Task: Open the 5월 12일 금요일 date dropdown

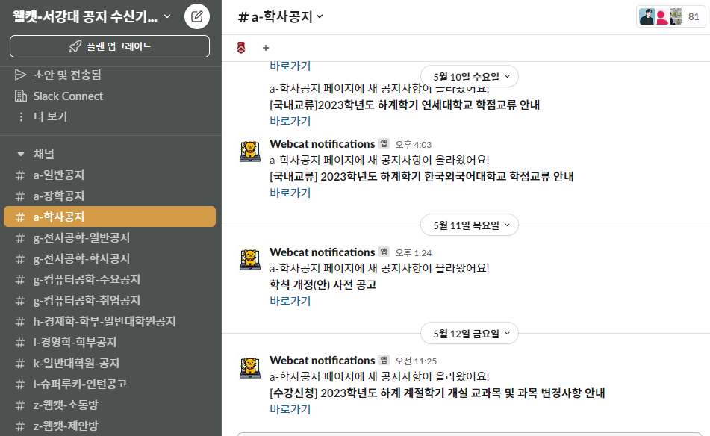Action: [470, 334]
